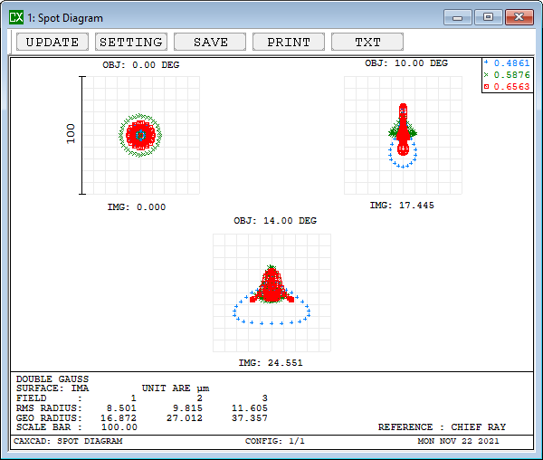Click GEO radius value 37.357
The image size is (543, 460).
coord(250,418)
